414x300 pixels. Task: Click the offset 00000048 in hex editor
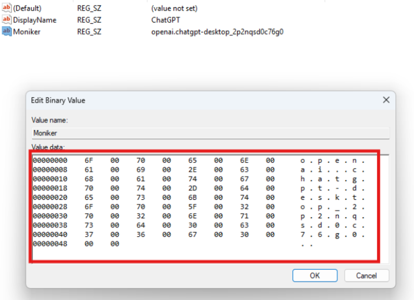[x=50, y=244]
